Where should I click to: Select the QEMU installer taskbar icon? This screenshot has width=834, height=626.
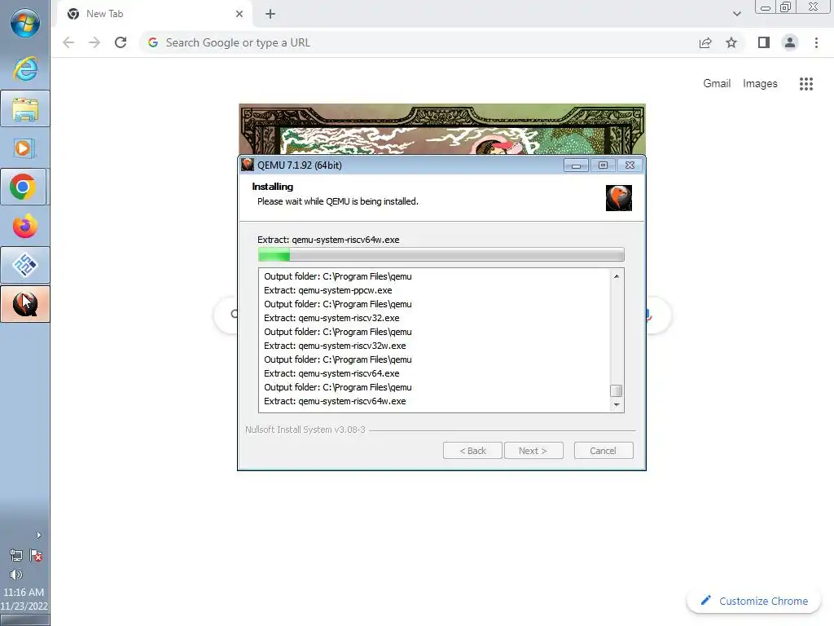coord(25,304)
